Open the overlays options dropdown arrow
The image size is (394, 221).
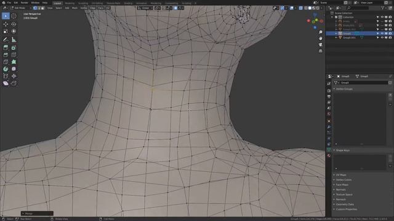(x=295, y=8)
